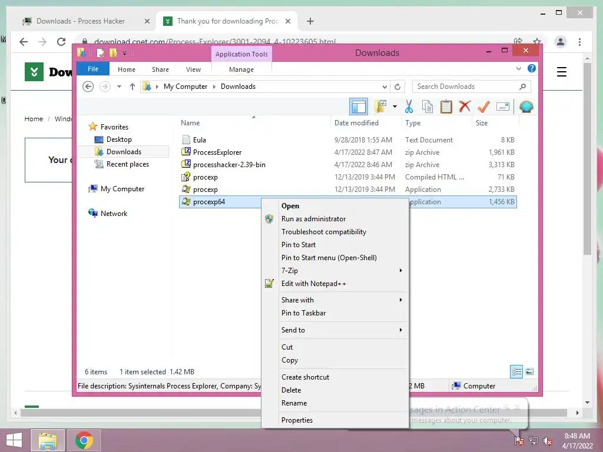Image resolution: width=603 pixels, height=452 pixels.
Task: Click the muted volume tray icon
Action: [x=548, y=440]
